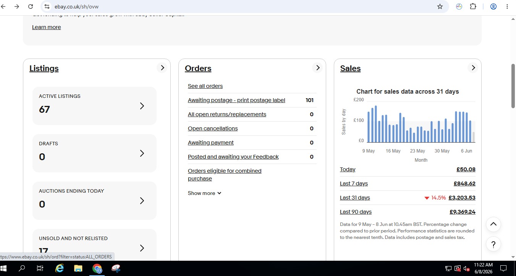Open the Listings heading link
This screenshot has width=516, height=276.
click(x=44, y=68)
